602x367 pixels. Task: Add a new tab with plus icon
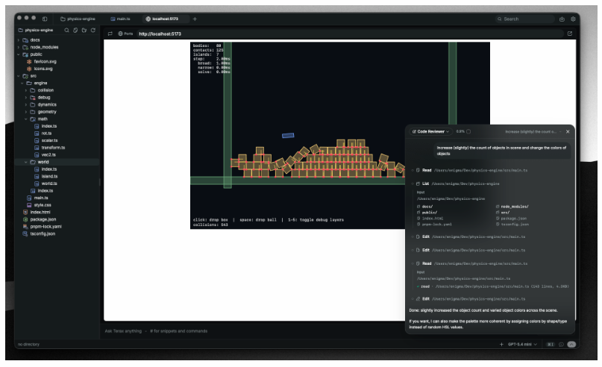[x=195, y=19]
